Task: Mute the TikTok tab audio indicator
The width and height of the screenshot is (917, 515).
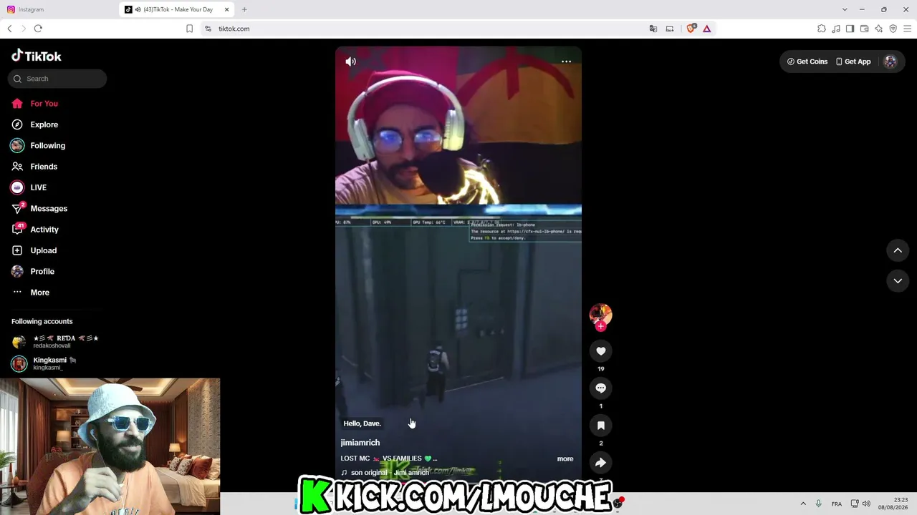Action: pos(138,9)
